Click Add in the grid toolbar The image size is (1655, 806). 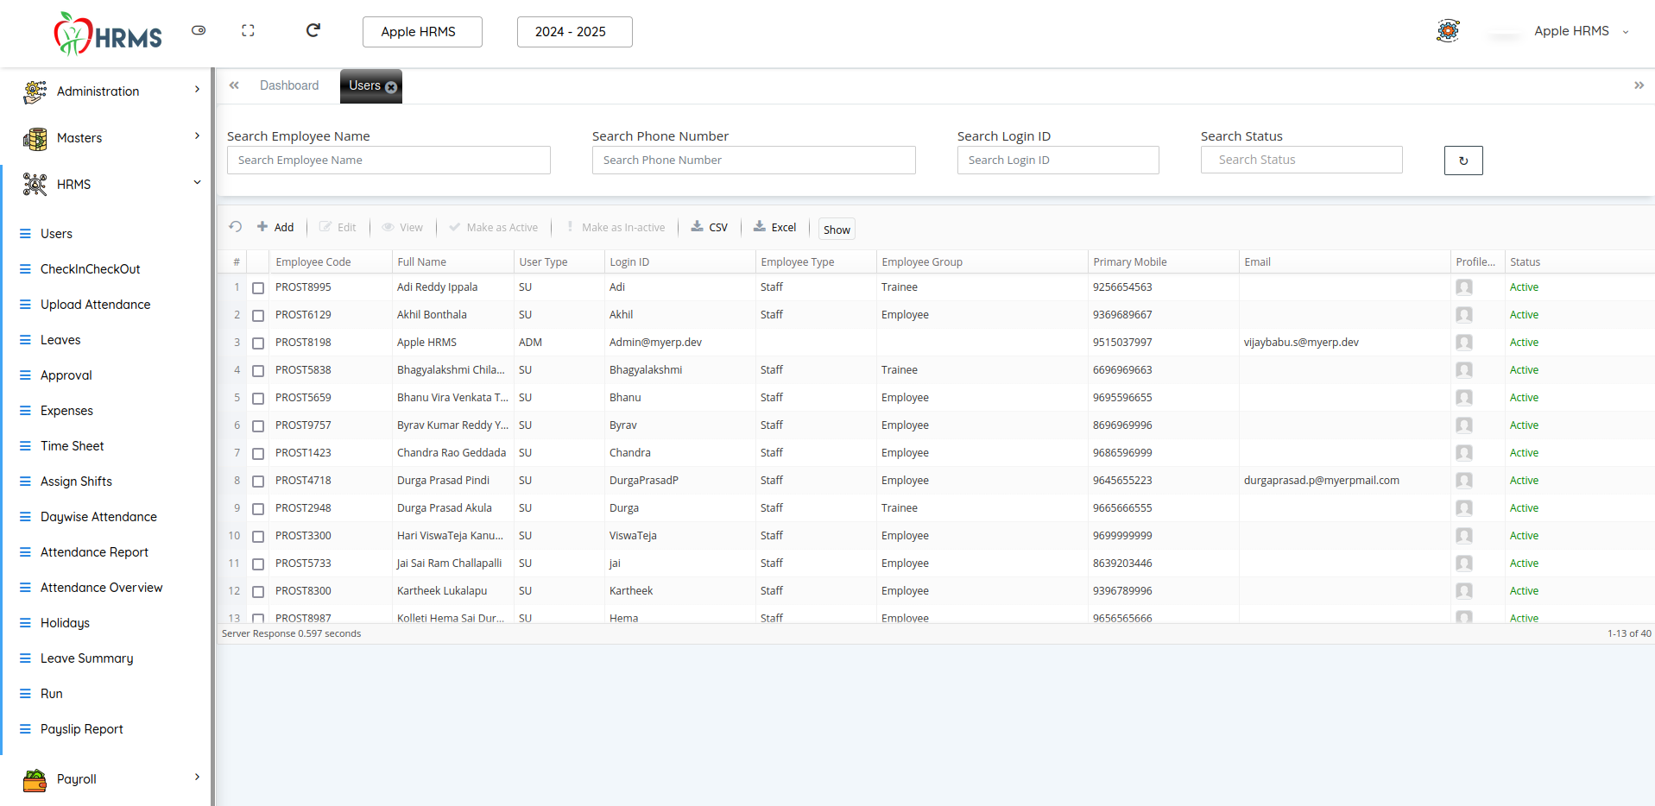point(275,228)
